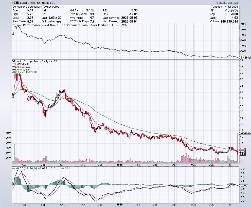Click the 40% label on performance axis
Viewport: 251px width, 207px height.
point(243,24)
